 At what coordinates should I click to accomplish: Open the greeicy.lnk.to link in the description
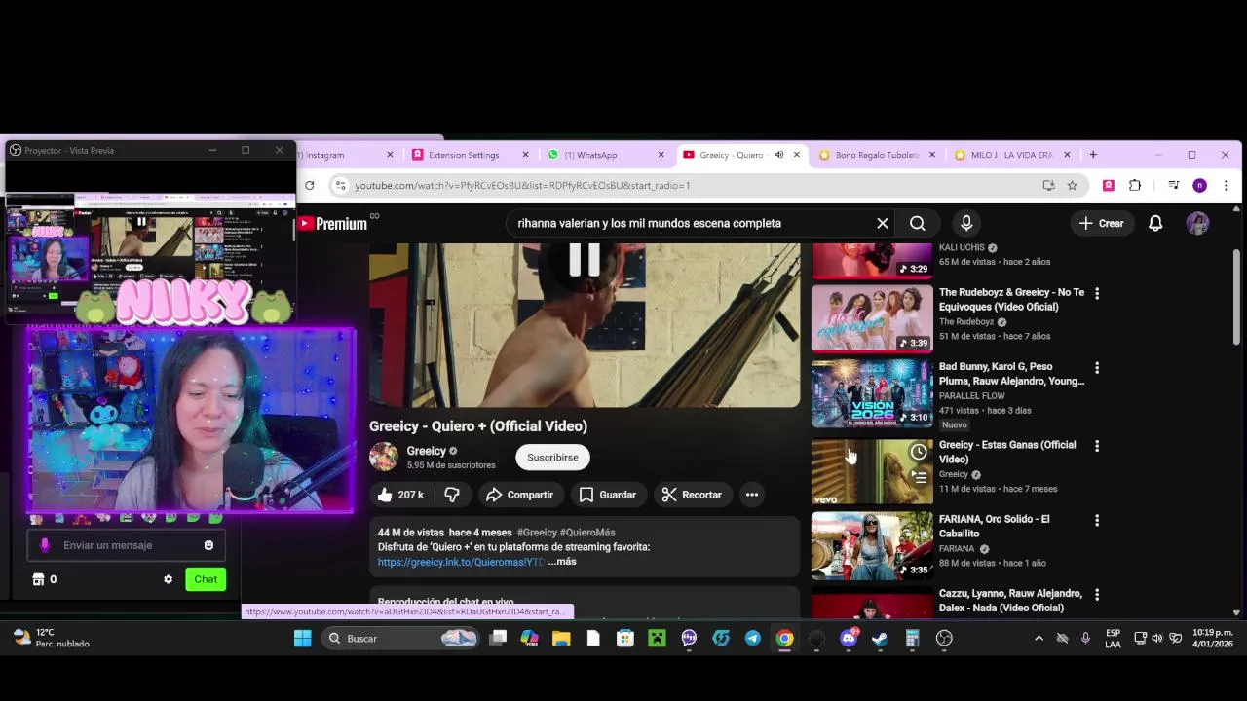pos(461,562)
